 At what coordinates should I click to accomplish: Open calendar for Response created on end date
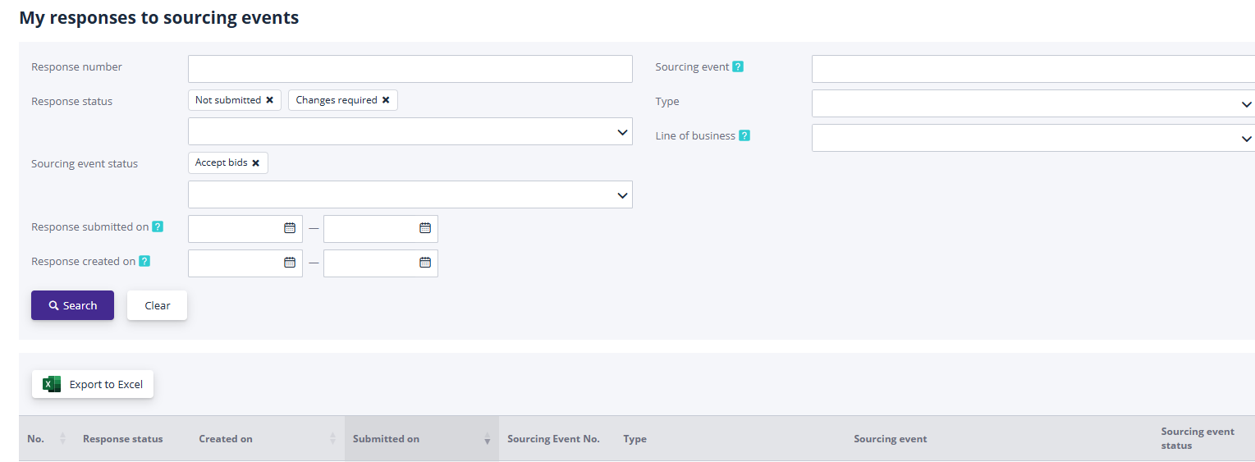tap(424, 263)
